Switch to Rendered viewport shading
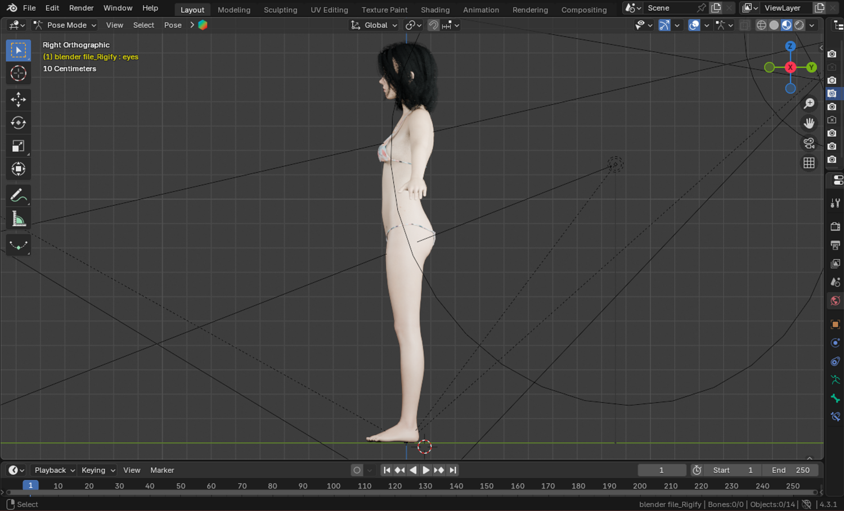 point(799,25)
